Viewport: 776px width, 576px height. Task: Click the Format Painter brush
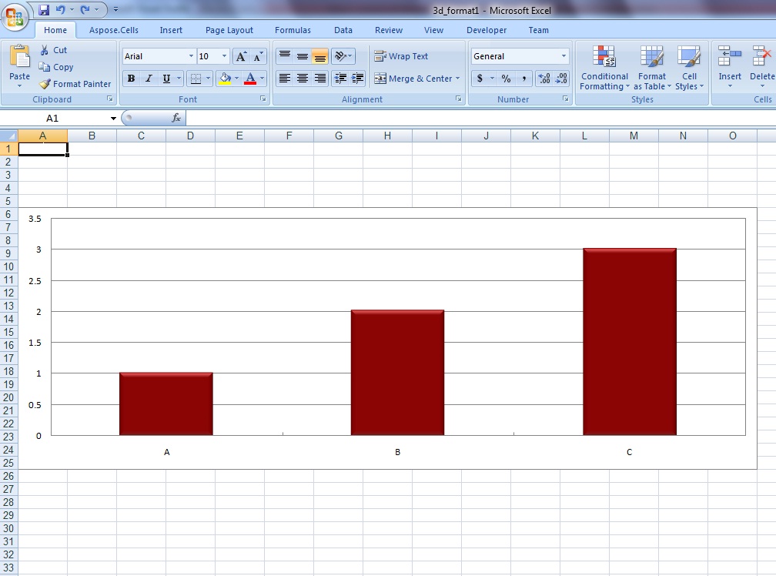click(45, 84)
